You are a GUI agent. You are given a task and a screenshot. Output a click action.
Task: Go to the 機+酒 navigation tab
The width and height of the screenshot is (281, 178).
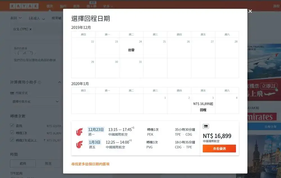pos(92,6)
